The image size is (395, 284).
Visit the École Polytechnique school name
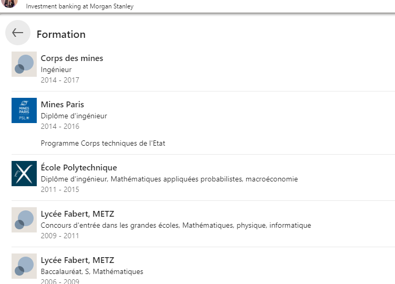coord(79,167)
